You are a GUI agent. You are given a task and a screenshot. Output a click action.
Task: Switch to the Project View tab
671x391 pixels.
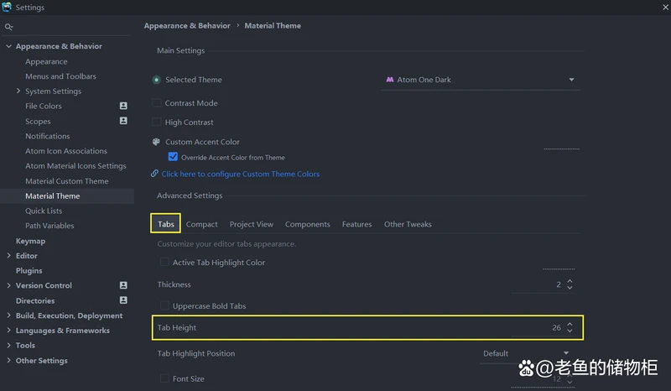pyautogui.click(x=251, y=224)
